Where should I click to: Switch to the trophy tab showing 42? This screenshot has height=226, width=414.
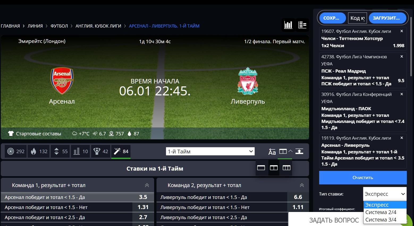coord(101,151)
